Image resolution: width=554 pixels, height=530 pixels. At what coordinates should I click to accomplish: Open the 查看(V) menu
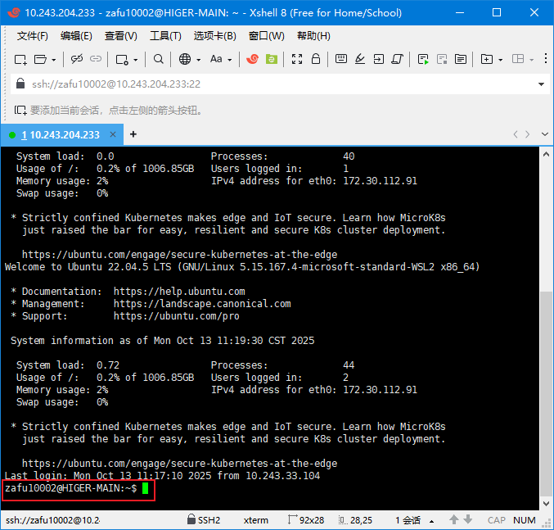120,36
